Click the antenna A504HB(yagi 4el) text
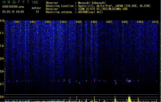This screenshot has width=161, height=102. (x=90, y=12)
